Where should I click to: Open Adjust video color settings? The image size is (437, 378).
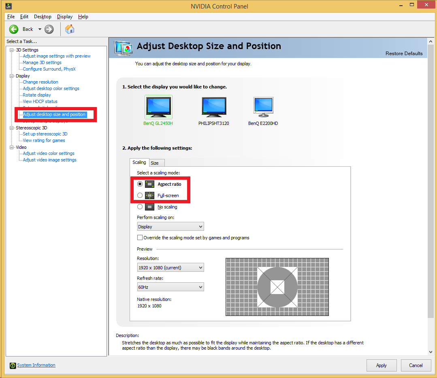pyautogui.click(x=49, y=154)
